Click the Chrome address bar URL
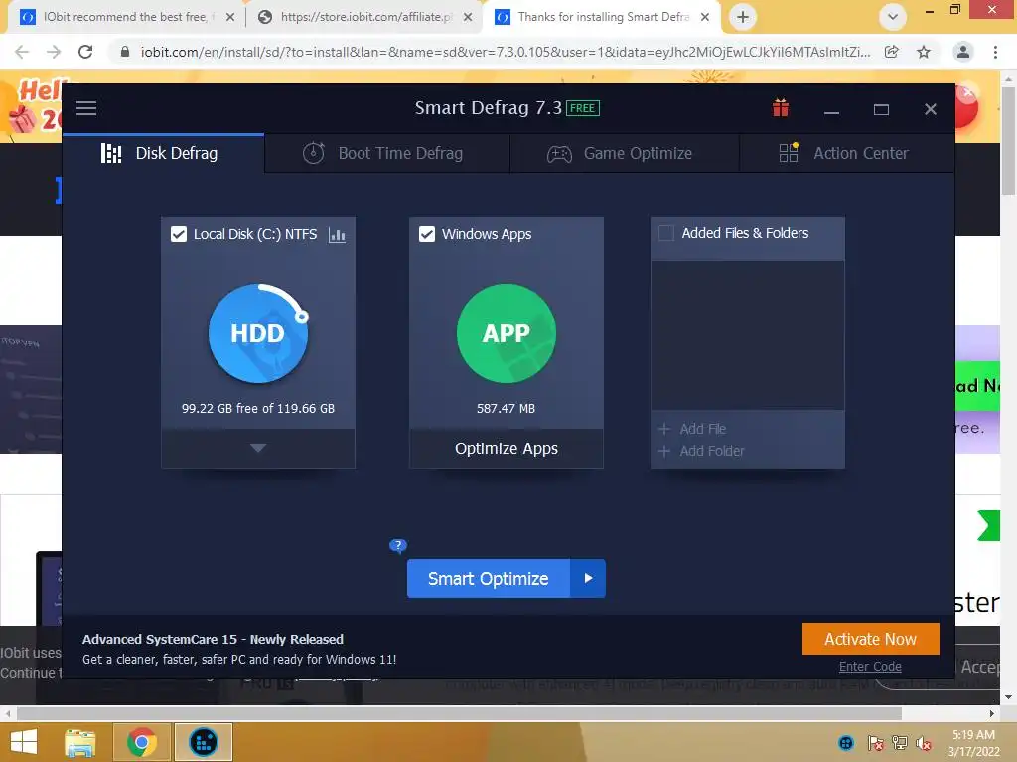 506,52
